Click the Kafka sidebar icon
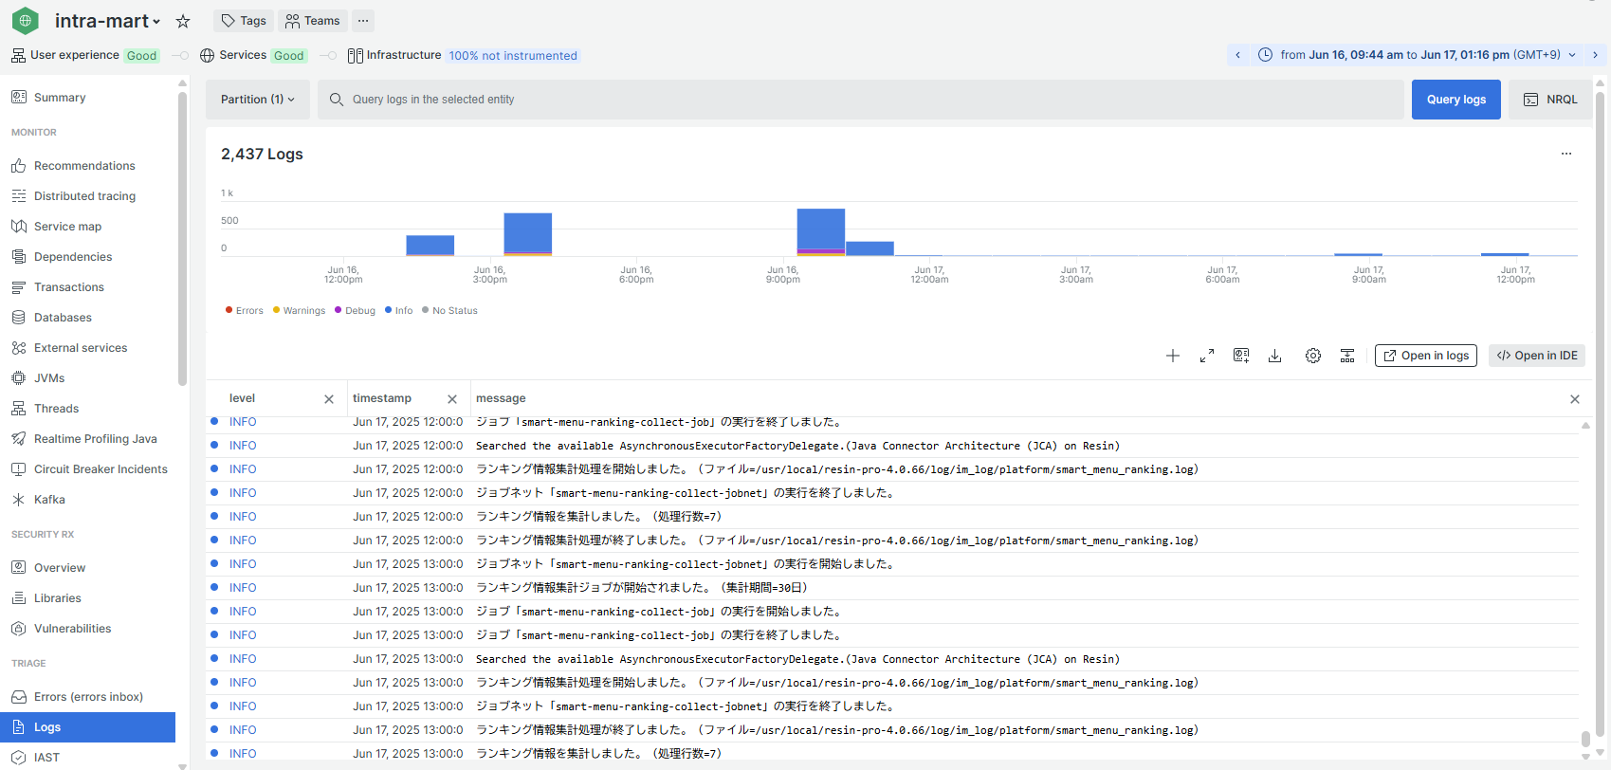The height and width of the screenshot is (770, 1611). [x=18, y=500]
